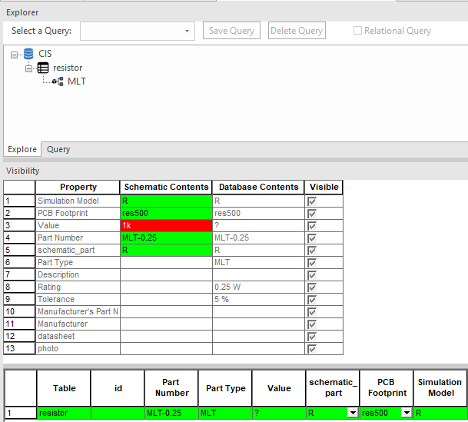
Task: Open the schematic_part dropdown arrow in results row
Action: [x=353, y=413]
